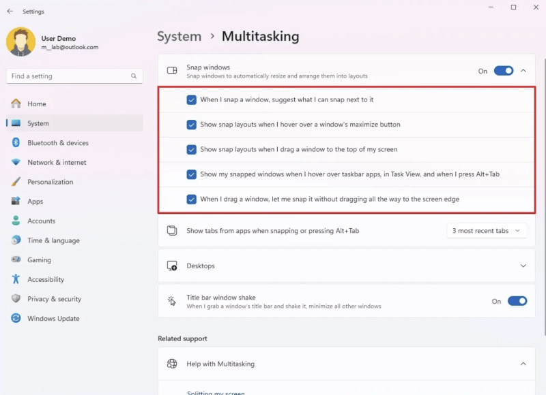Turn off the Snap windows toggle
This screenshot has width=546, height=395.
click(x=504, y=71)
